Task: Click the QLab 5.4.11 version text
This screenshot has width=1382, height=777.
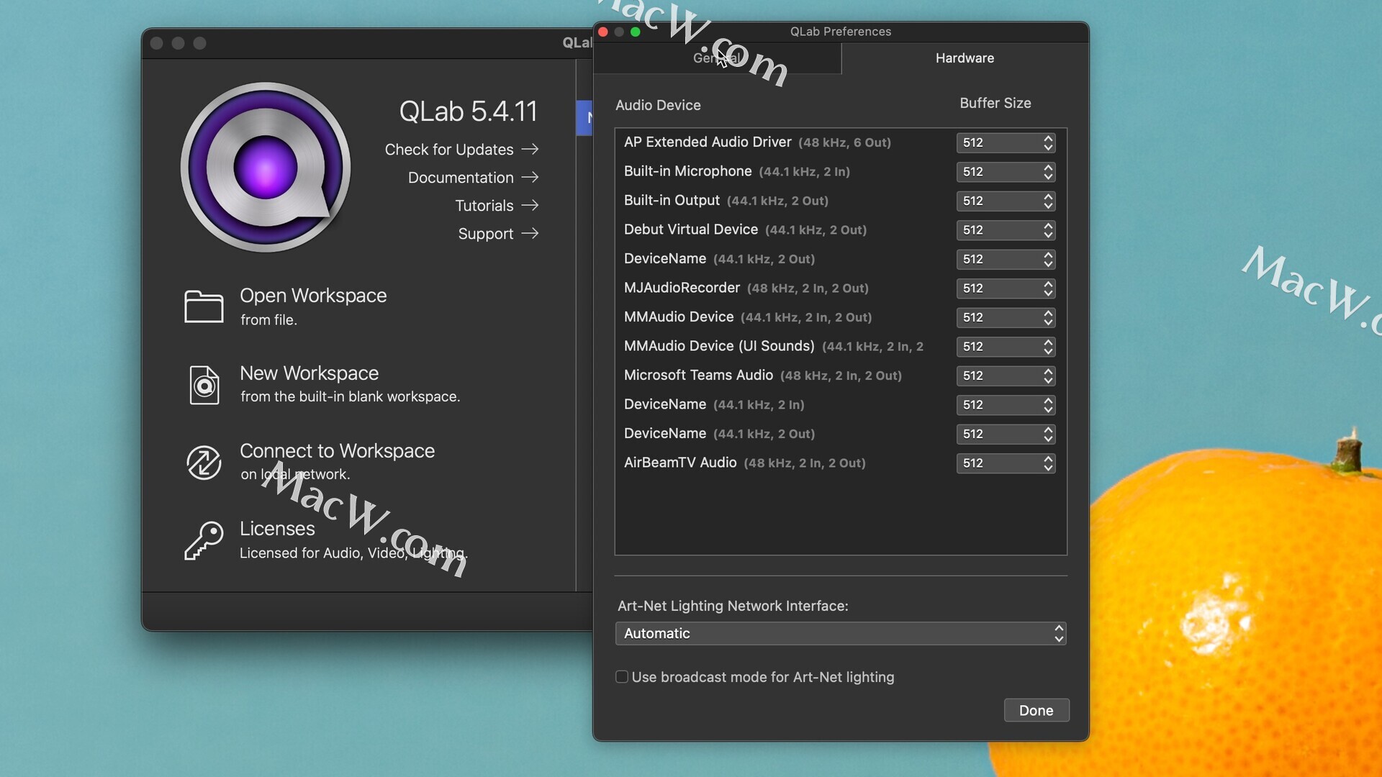Action: pos(468,112)
